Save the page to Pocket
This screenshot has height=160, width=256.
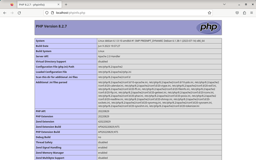(237, 13)
